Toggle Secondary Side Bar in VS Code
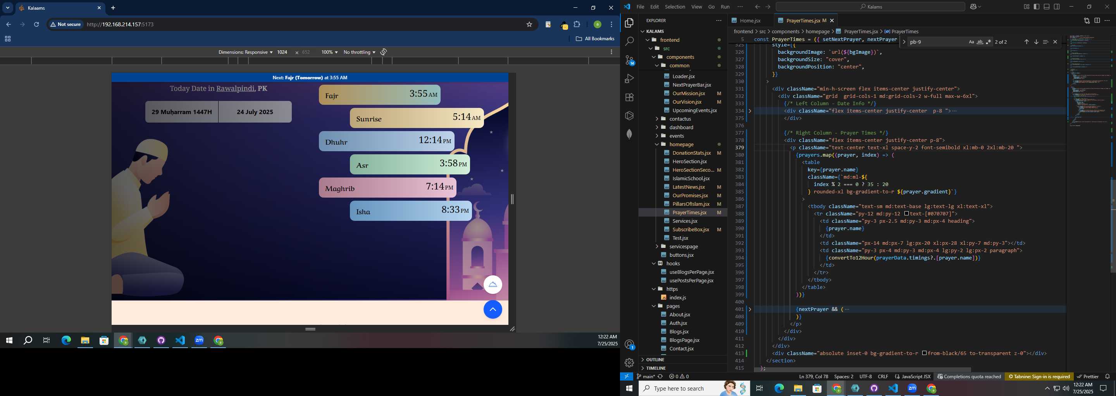Viewport: 1116px width, 396px height. point(1057,7)
